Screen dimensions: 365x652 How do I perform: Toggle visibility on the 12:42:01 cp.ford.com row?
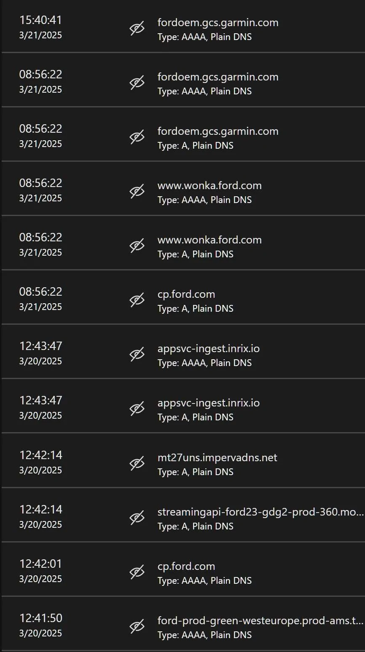click(x=137, y=572)
